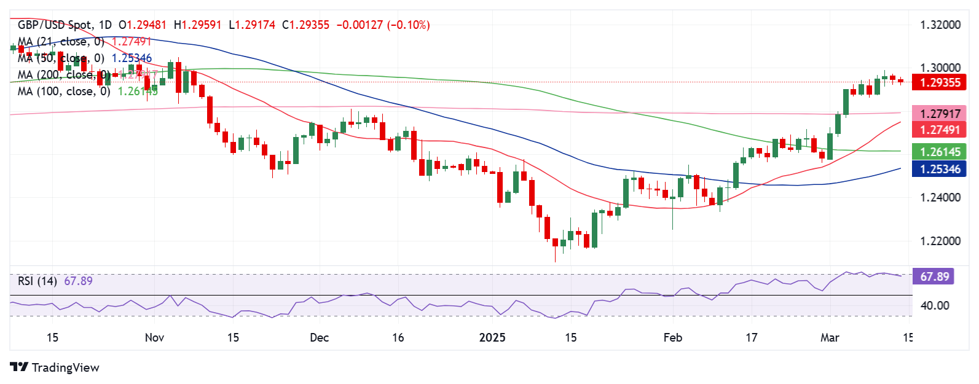Click the GBP/USD Spot symbol title

(x=56, y=25)
